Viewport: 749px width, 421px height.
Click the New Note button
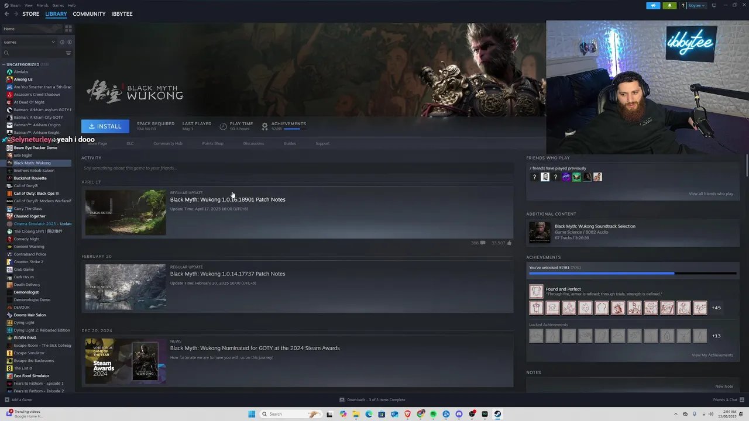[724, 386]
